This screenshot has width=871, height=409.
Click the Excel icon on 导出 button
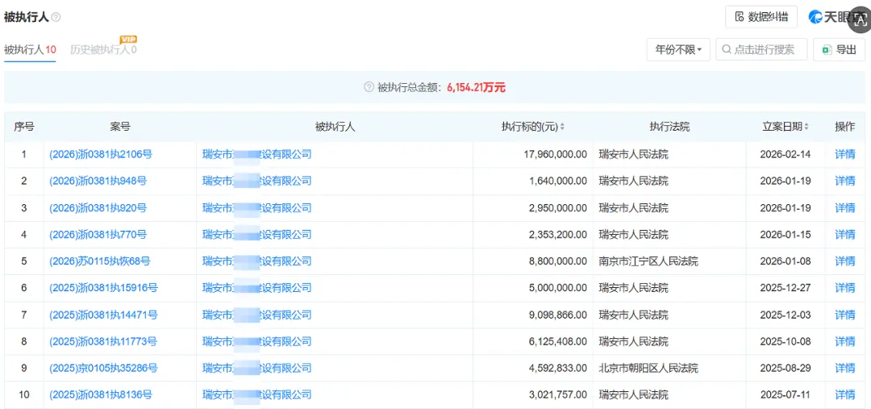tap(827, 50)
